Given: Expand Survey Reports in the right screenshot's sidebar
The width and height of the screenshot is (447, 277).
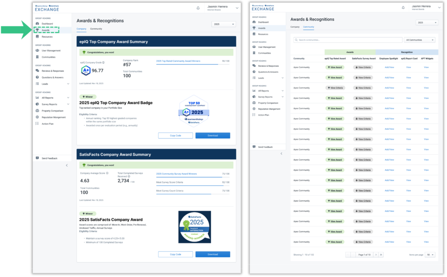Looking at the screenshot, I should click(283, 97).
